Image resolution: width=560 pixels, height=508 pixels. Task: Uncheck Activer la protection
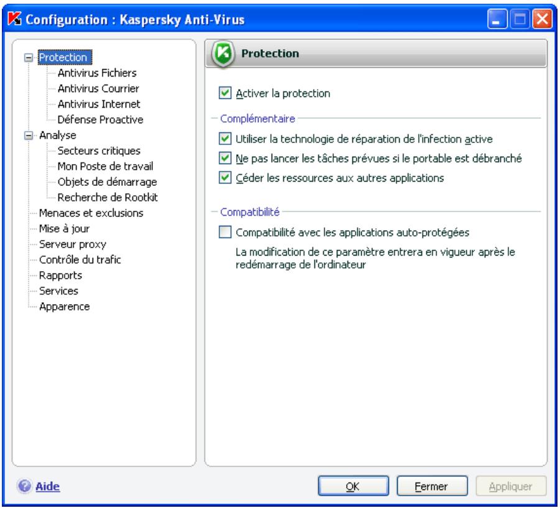[225, 93]
